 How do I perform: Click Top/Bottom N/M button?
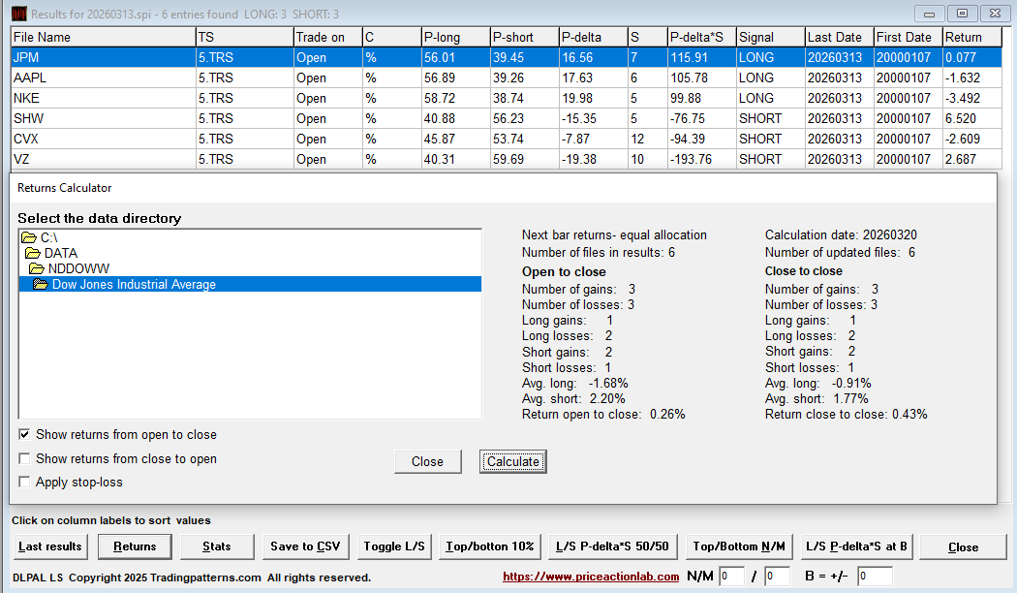coord(739,546)
